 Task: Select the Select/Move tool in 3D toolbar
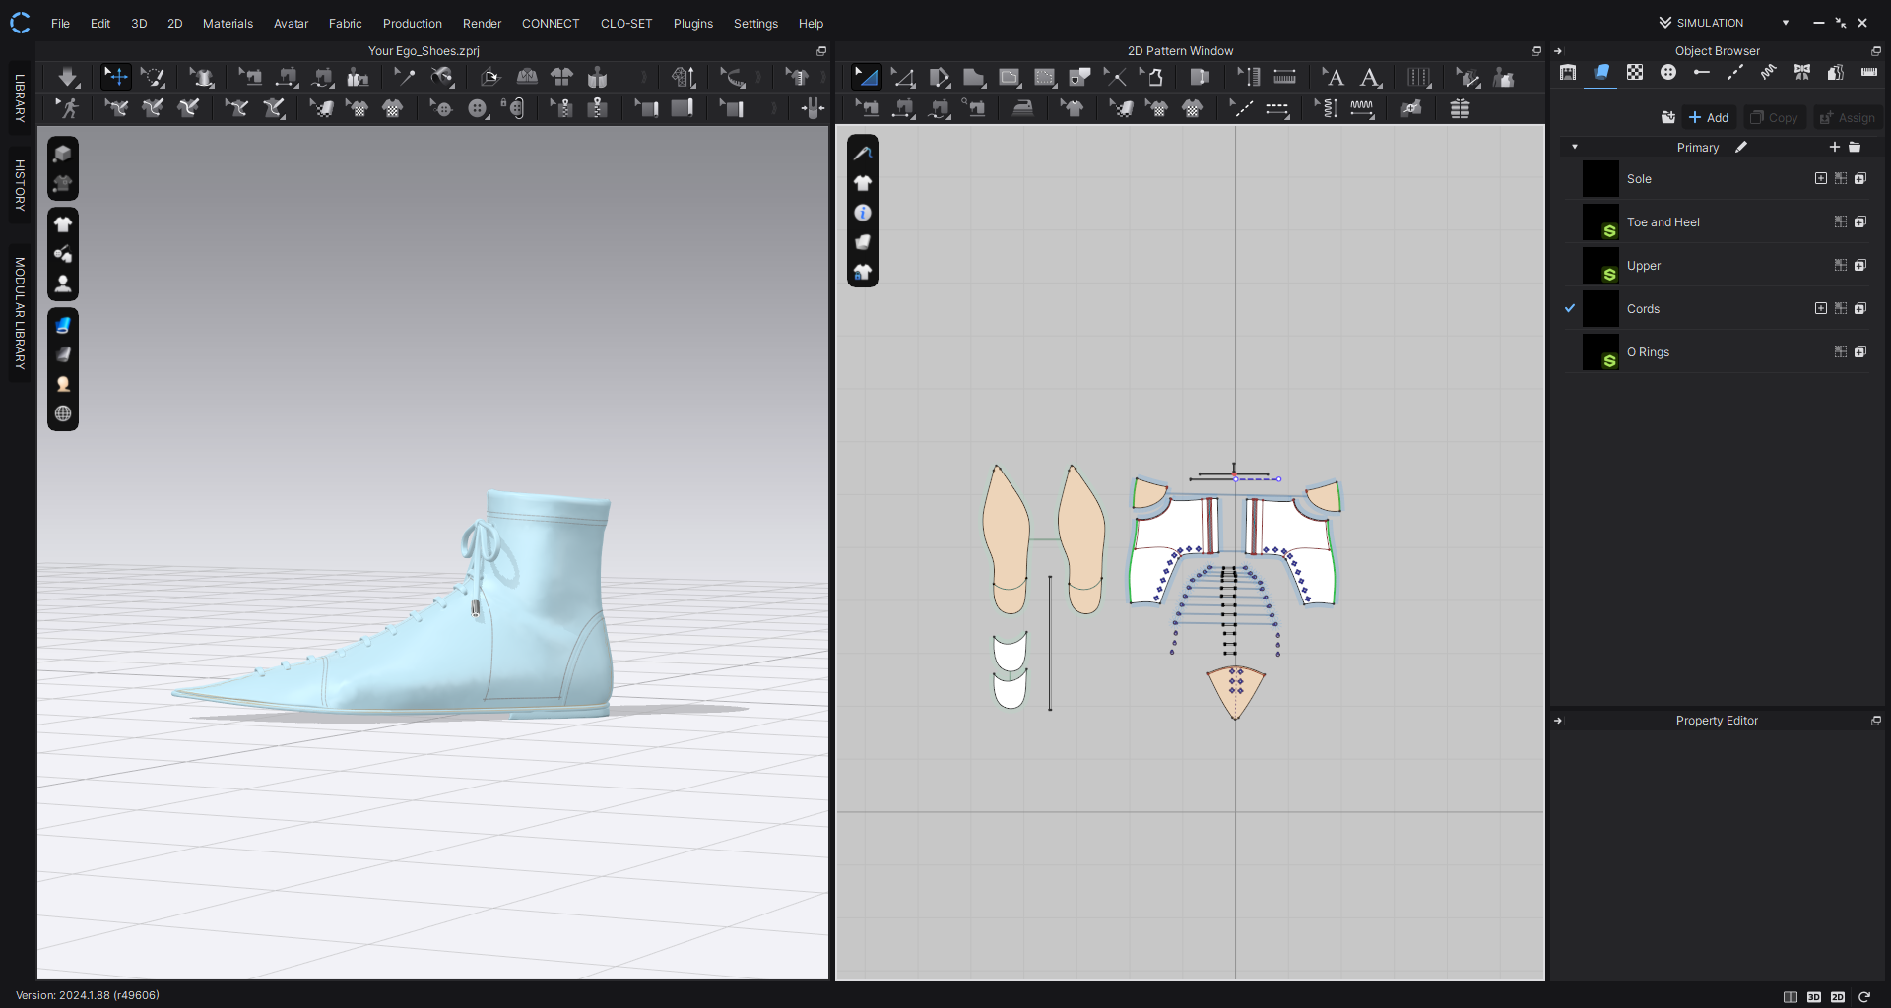click(116, 77)
